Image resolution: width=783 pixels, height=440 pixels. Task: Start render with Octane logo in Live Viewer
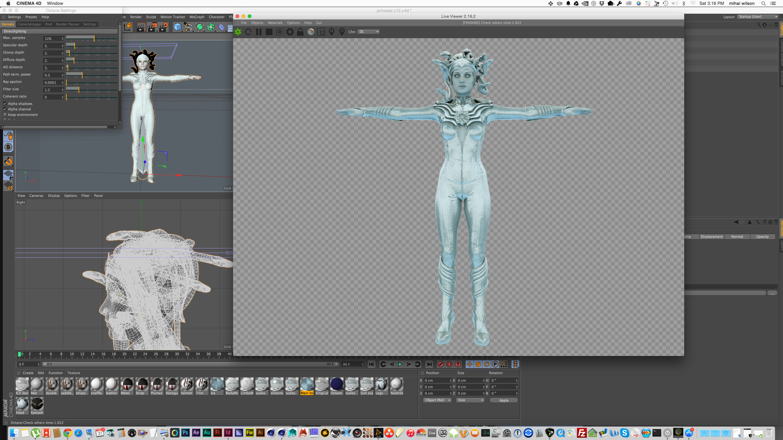238,32
